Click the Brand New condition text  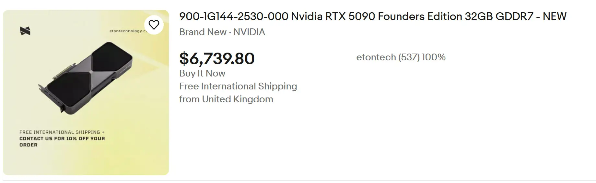pos(203,32)
